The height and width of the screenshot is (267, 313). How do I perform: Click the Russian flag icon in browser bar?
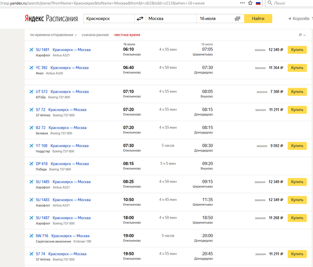(x=258, y=3)
